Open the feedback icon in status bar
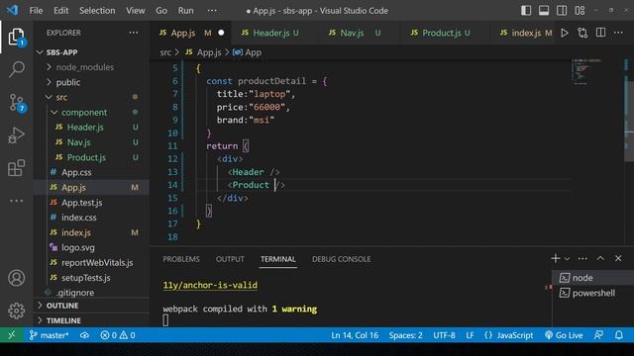This screenshot has width=634, height=356. [x=598, y=335]
